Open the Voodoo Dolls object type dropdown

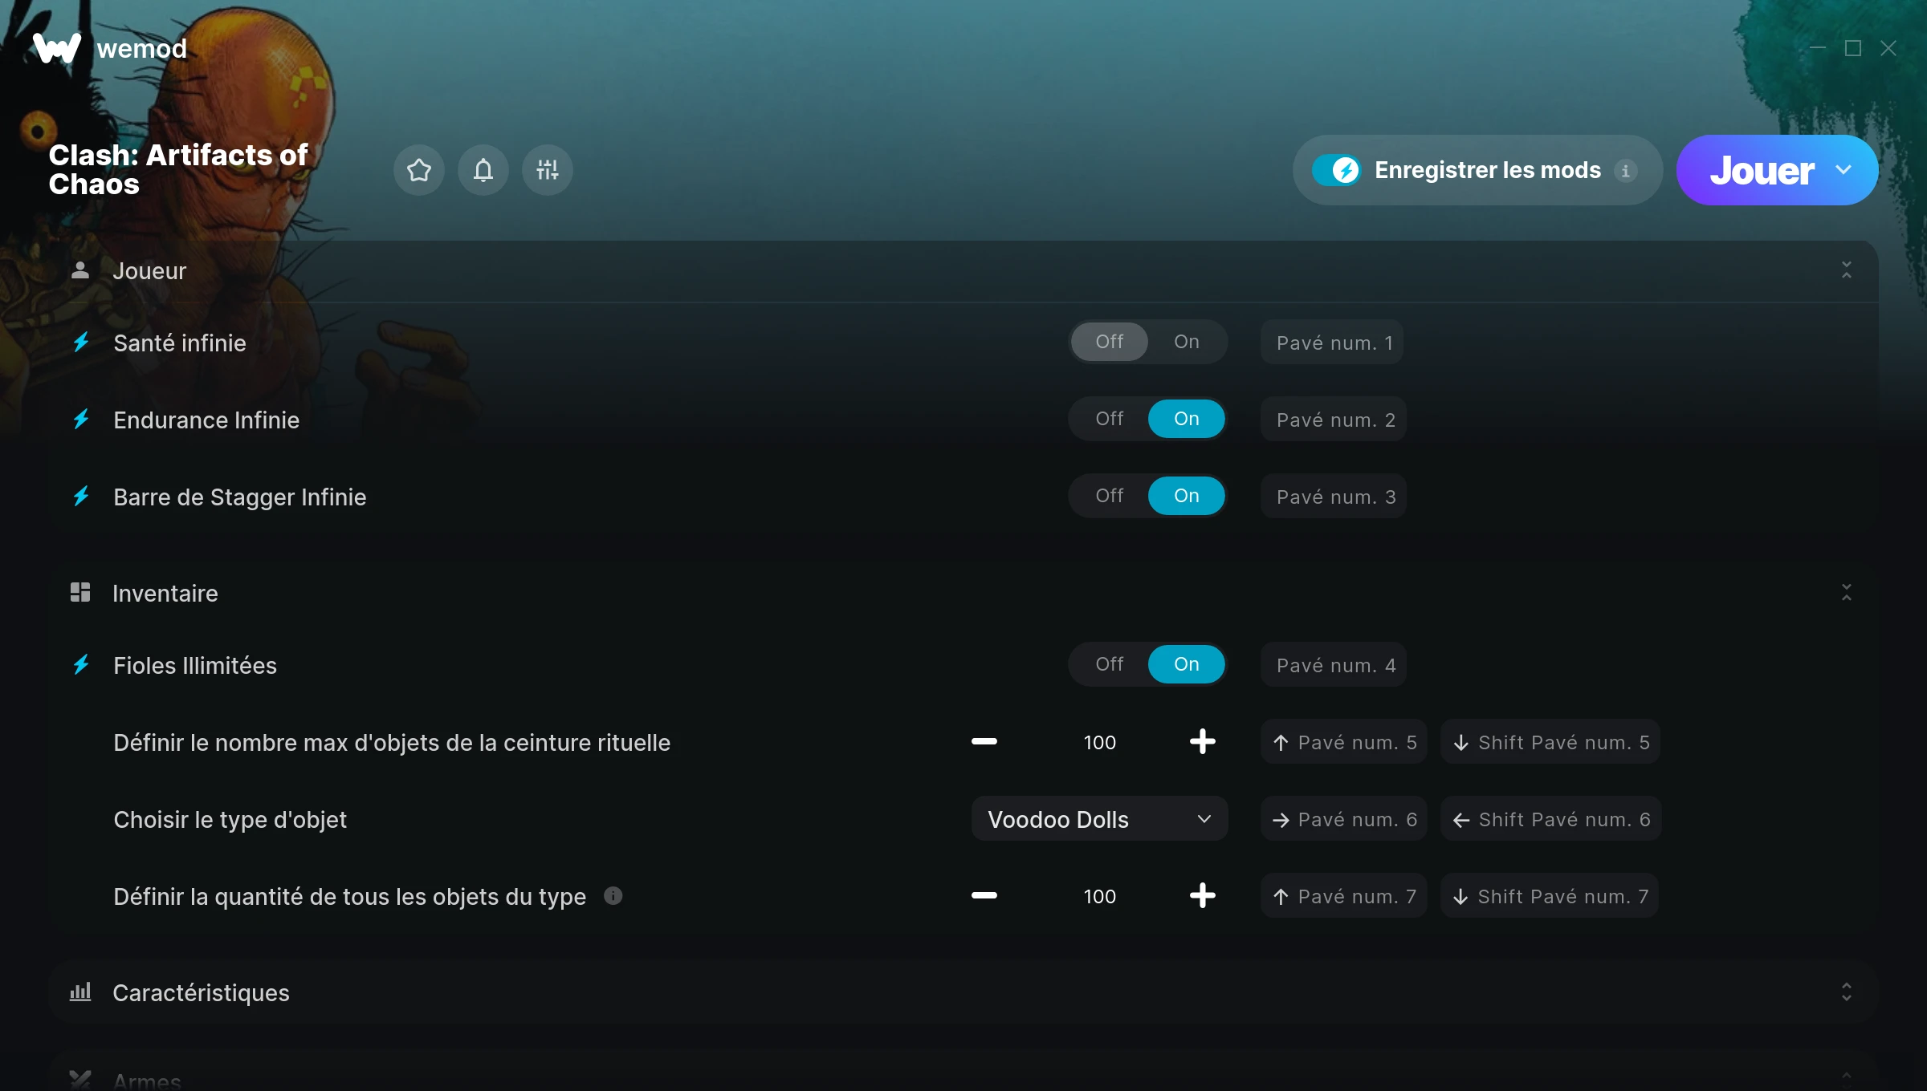[x=1099, y=819]
